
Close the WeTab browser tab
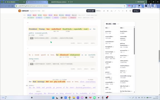click(24, 2)
